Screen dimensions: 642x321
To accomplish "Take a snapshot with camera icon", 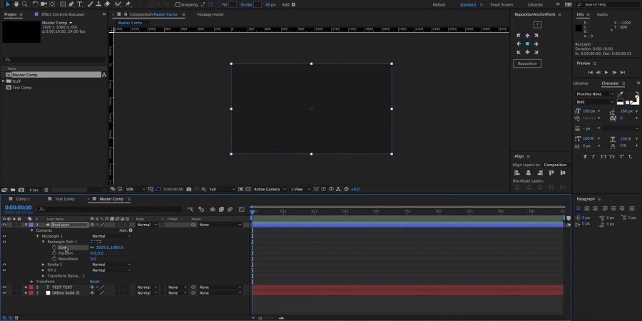I will 188,189.
